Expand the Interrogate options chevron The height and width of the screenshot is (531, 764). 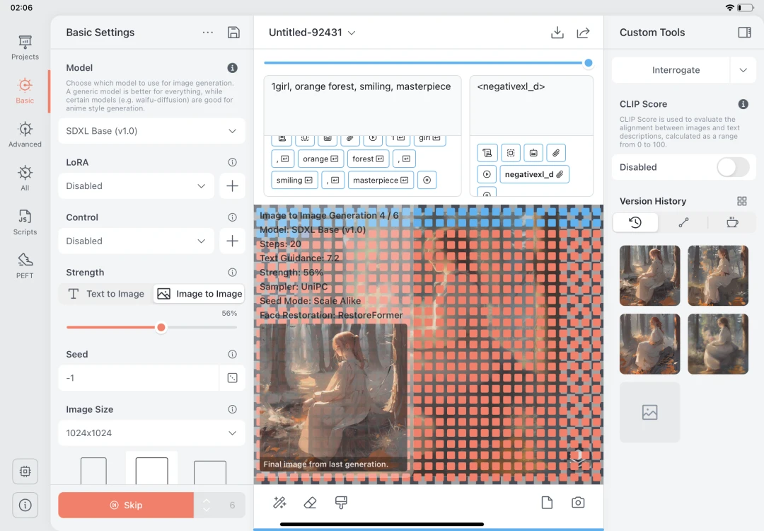743,70
